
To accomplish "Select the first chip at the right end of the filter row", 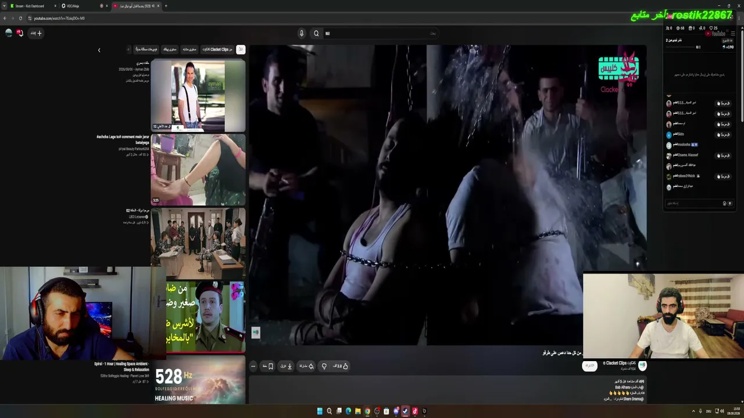I will [x=241, y=49].
